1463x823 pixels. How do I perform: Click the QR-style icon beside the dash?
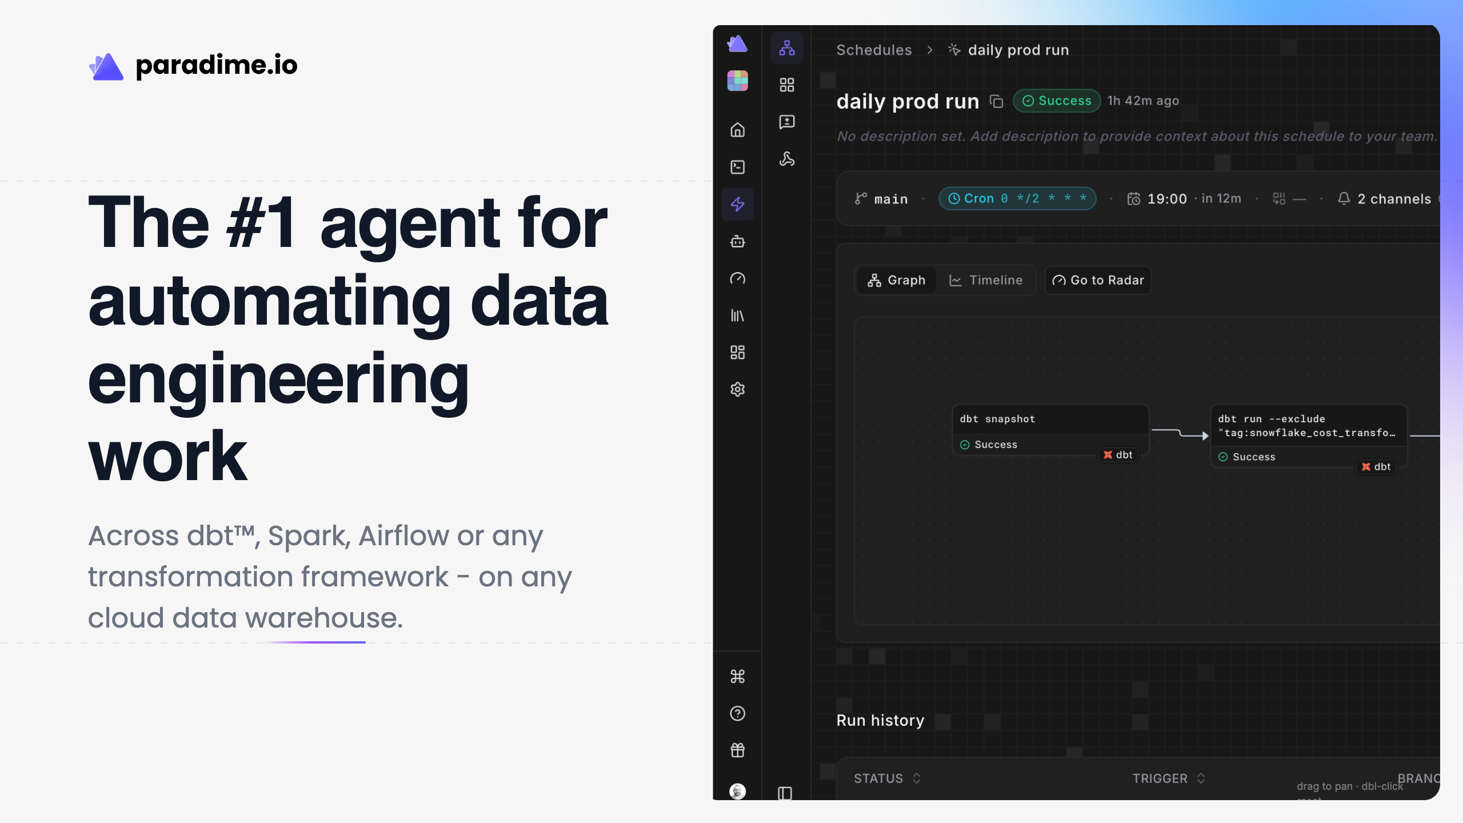pyautogui.click(x=1279, y=199)
